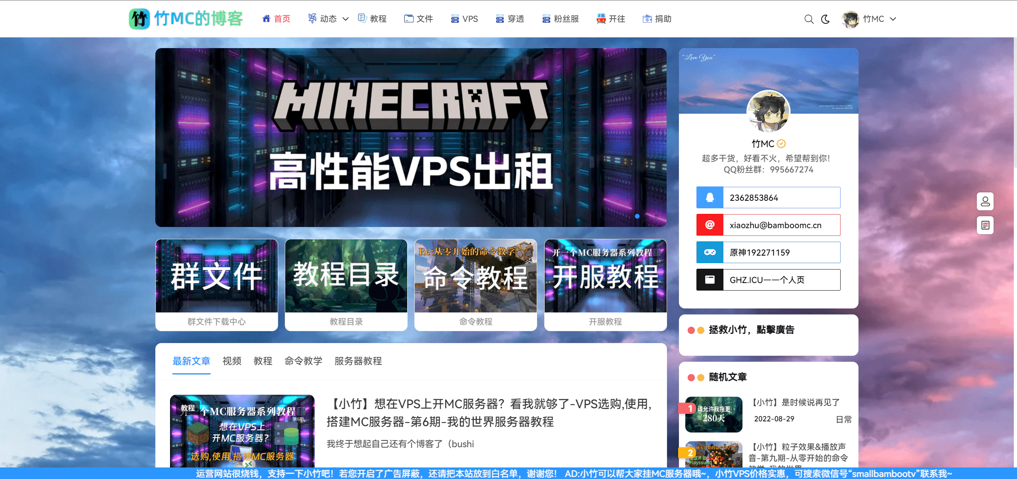The height and width of the screenshot is (479, 1017).
Task: Open the VPS MC服务器第6期 article title
Action: pos(489,413)
